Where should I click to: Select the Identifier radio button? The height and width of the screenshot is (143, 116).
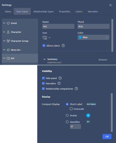67,122
